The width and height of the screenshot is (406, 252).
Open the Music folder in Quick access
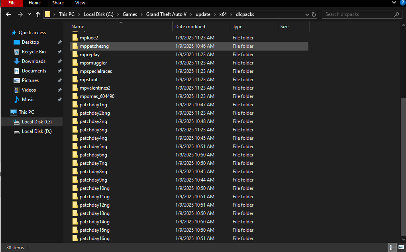pyautogui.click(x=28, y=100)
